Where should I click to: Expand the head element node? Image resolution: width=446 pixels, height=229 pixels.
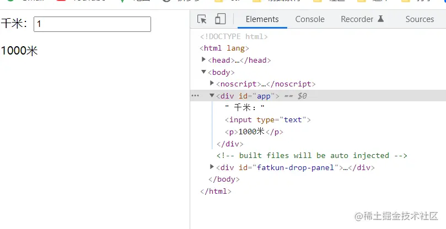(x=203, y=59)
